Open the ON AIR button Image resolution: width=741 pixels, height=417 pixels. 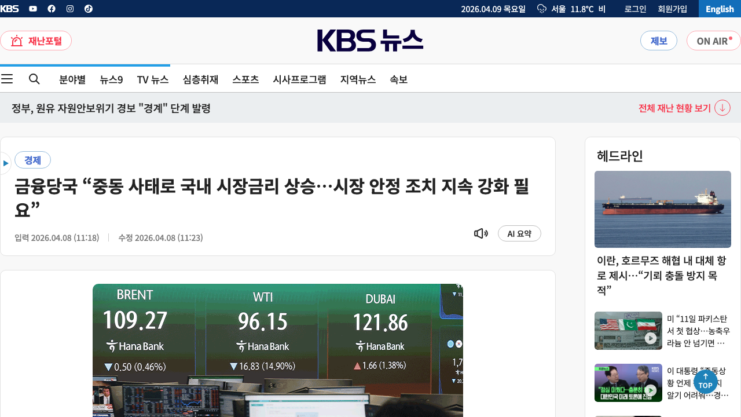click(714, 41)
